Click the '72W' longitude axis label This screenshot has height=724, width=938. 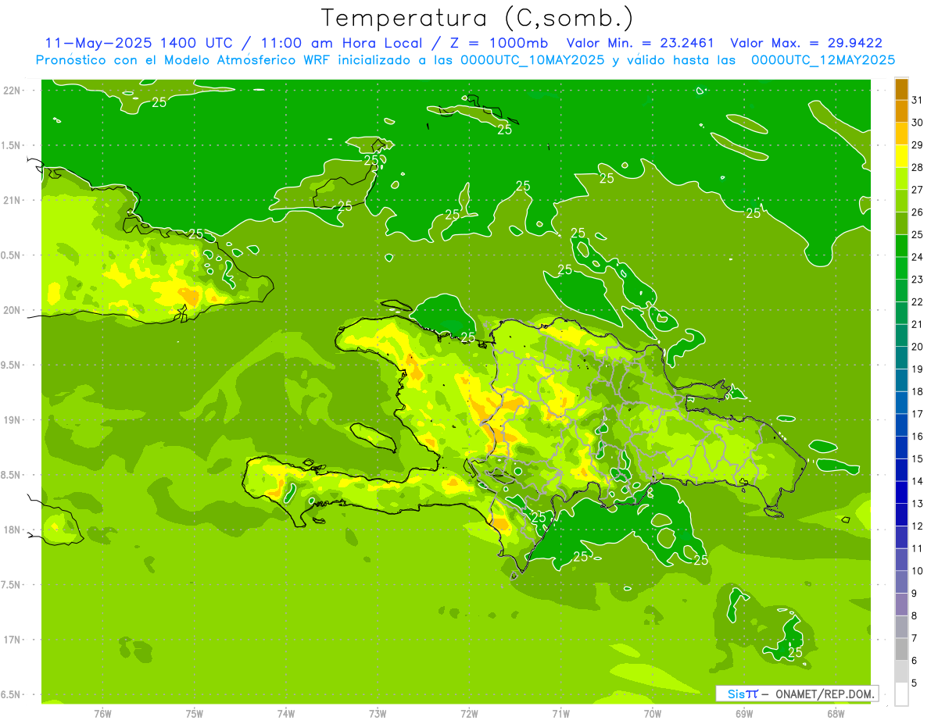[469, 713]
